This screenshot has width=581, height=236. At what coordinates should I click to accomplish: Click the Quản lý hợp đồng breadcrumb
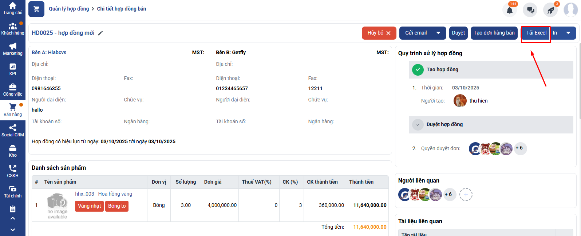point(69,9)
